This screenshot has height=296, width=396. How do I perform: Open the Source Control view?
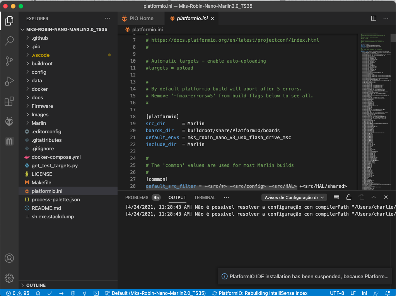(x=9, y=61)
